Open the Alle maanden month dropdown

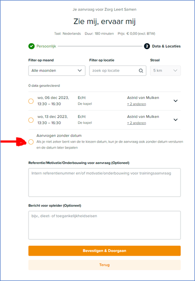click(x=57, y=70)
